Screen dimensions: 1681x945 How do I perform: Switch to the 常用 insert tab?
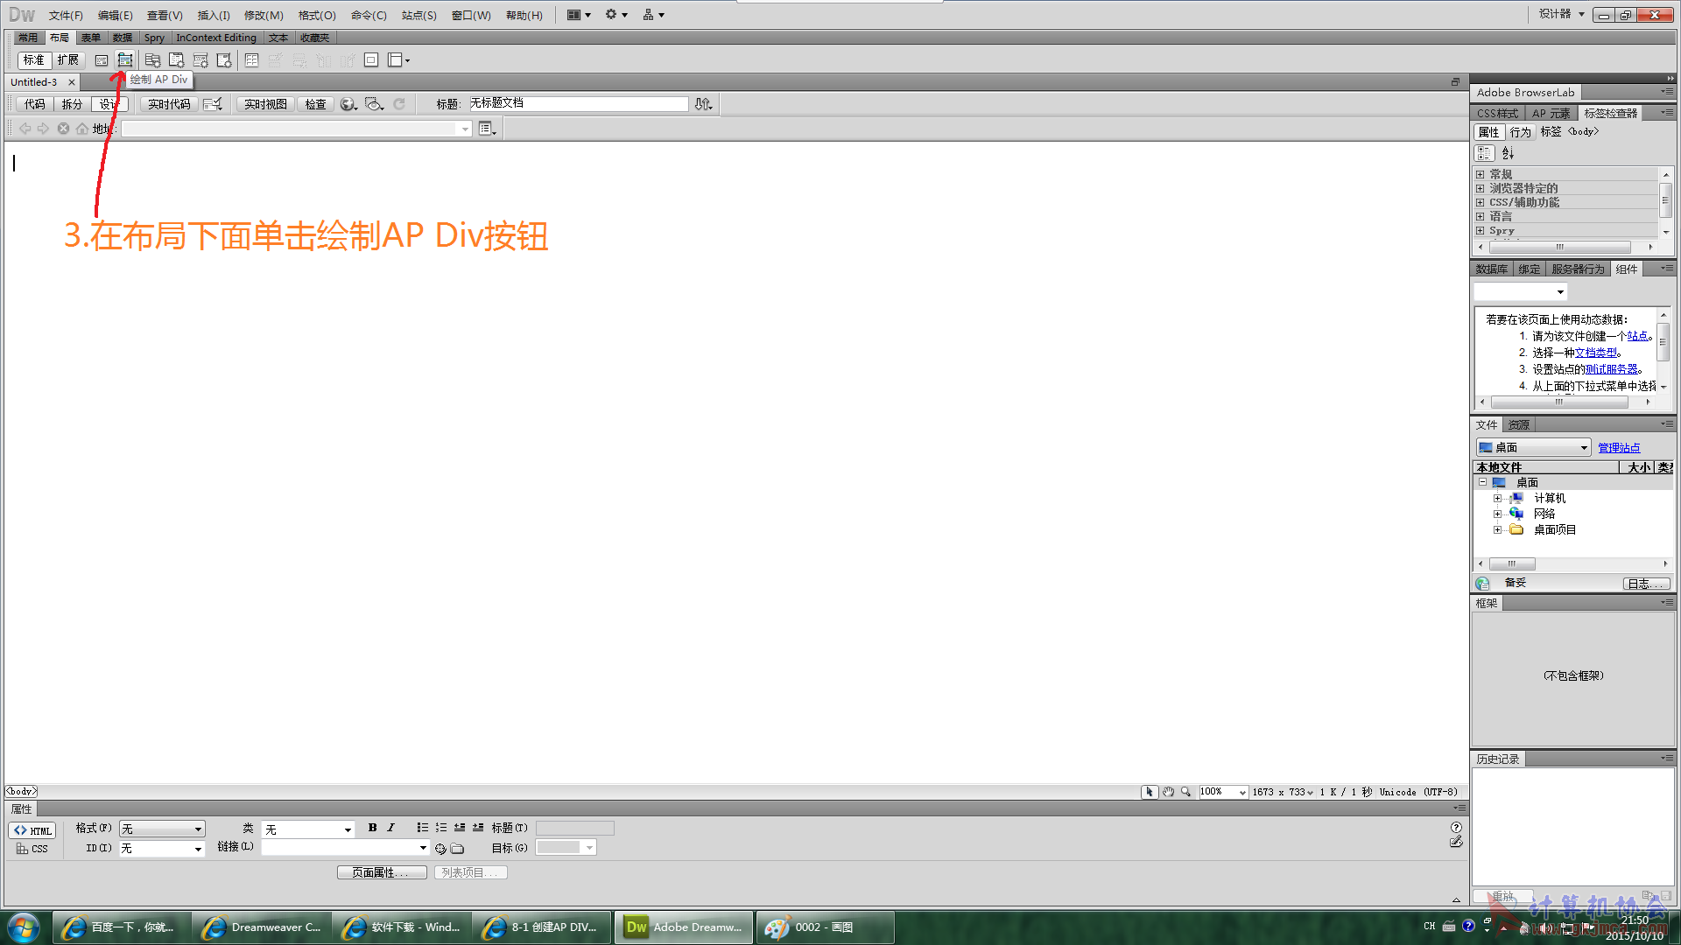pos(28,38)
